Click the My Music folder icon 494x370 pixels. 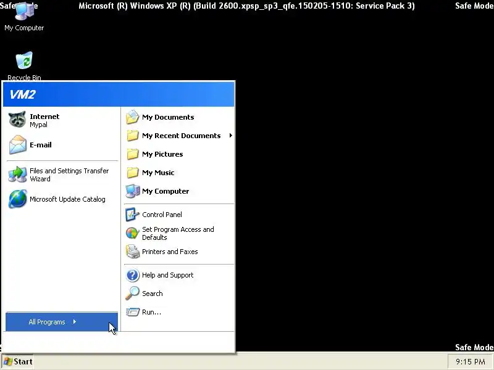[132, 173]
